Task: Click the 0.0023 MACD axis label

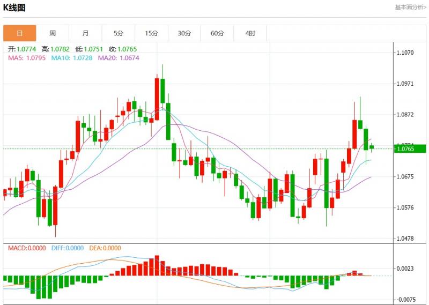Action: pyautogui.click(x=405, y=269)
